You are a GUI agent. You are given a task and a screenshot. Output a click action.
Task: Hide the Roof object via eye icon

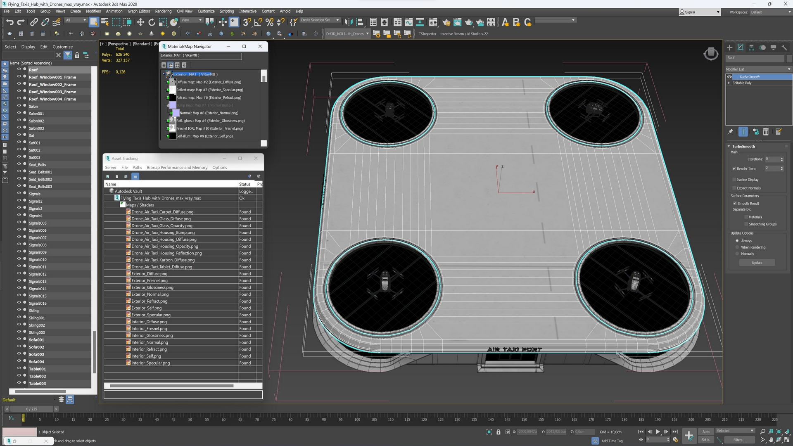point(19,70)
